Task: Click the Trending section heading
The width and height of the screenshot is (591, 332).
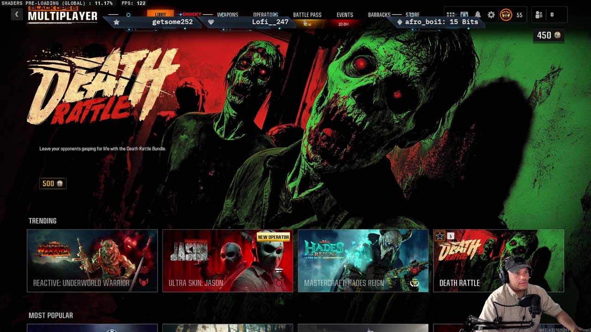Action: [x=42, y=221]
